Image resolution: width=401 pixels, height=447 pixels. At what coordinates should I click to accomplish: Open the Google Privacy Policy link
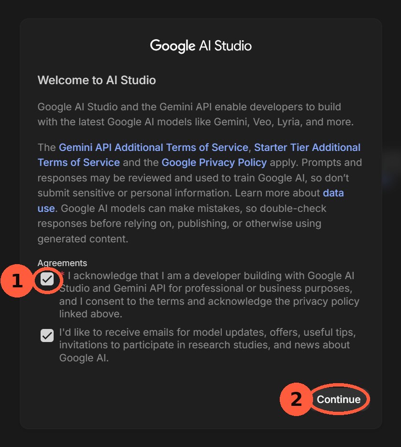tap(214, 163)
